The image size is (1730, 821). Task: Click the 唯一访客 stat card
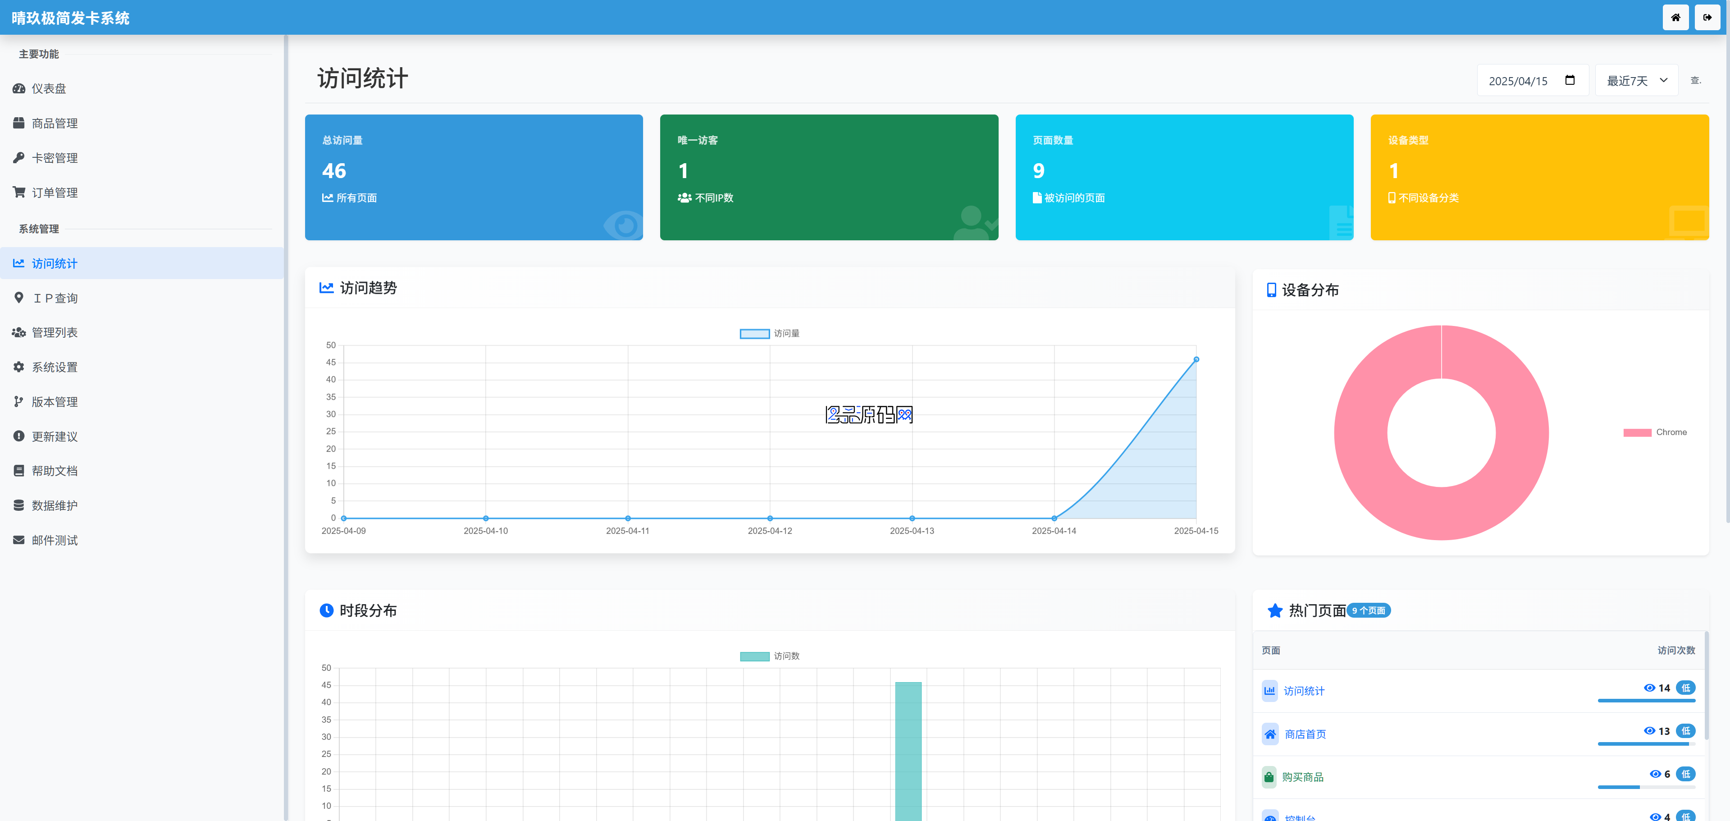click(x=829, y=177)
